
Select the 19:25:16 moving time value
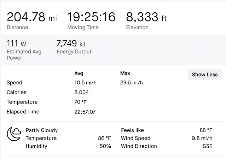pos(91,17)
